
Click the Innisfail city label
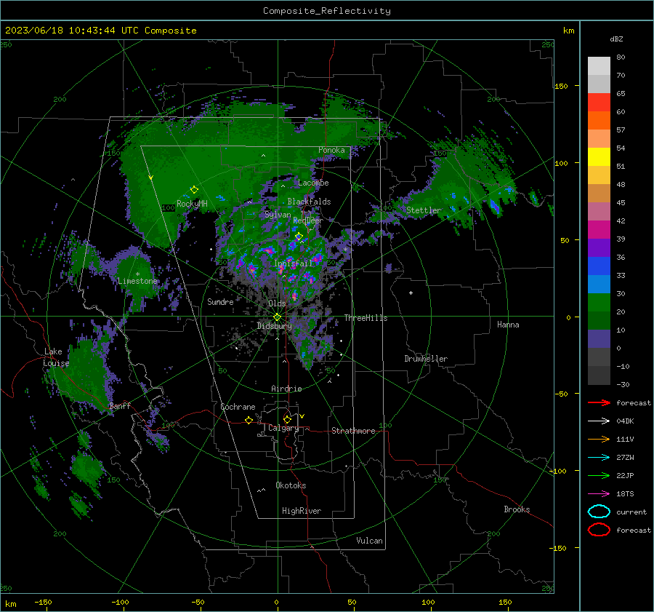[x=293, y=263]
